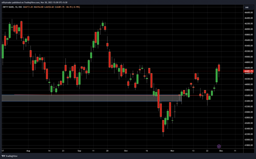Viewport: 256px width, 159px height.
Task: Click the 42400.00 price axis label
Action: tap(248, 129)
